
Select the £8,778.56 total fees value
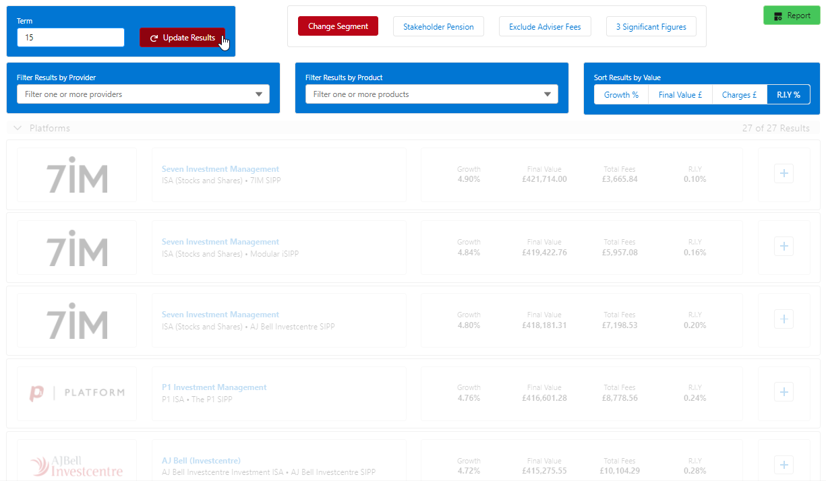pos(620,398)
